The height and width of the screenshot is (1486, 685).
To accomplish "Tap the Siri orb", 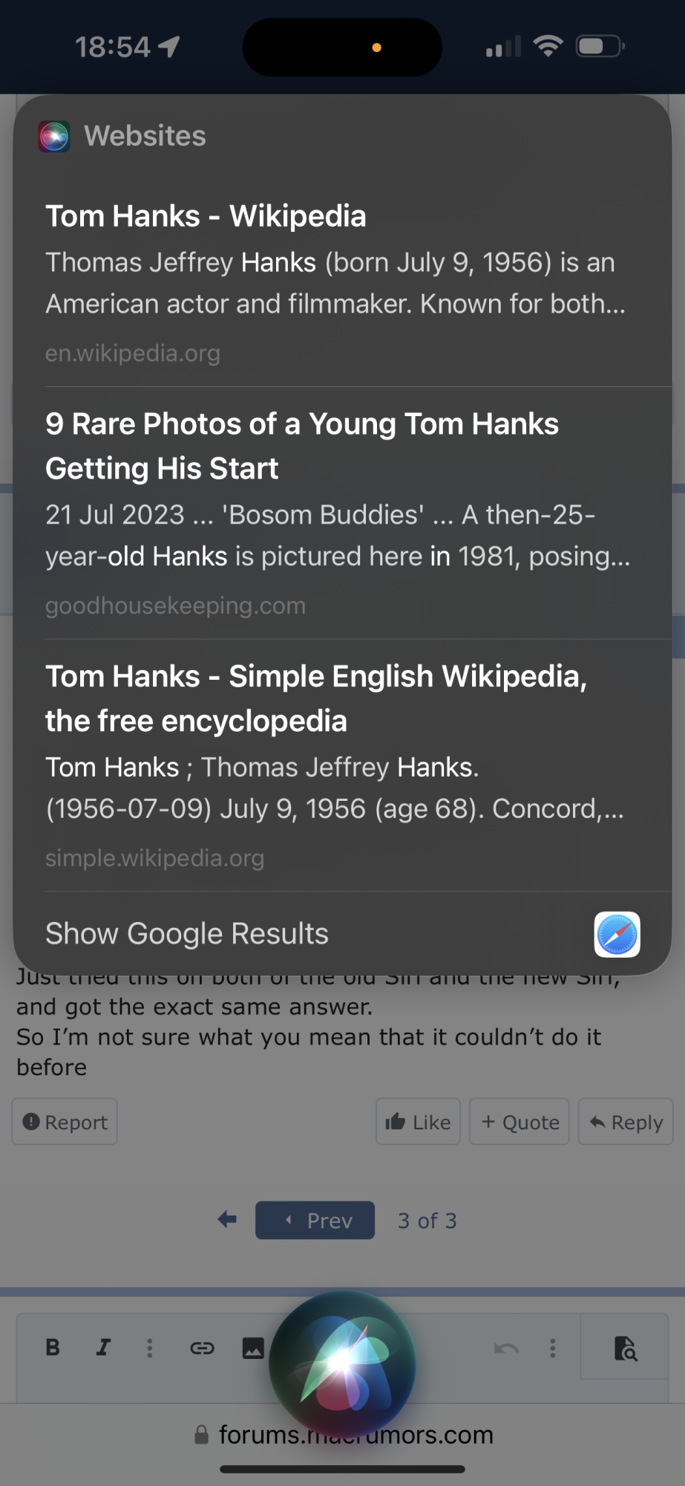I will click(342, 1363).
